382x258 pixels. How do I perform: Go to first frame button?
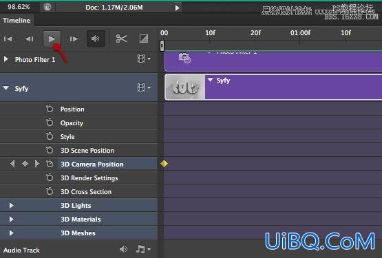8,39
